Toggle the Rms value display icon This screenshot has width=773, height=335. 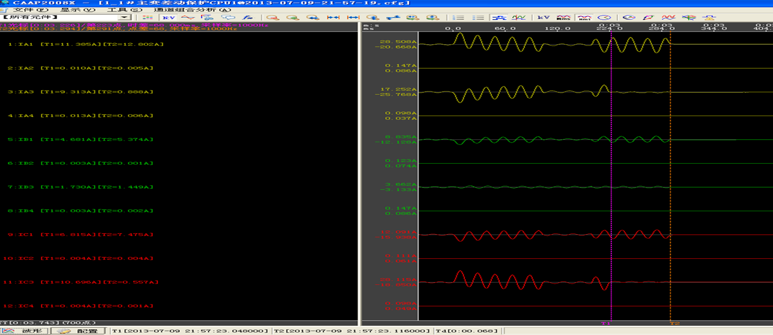point(564,17)
